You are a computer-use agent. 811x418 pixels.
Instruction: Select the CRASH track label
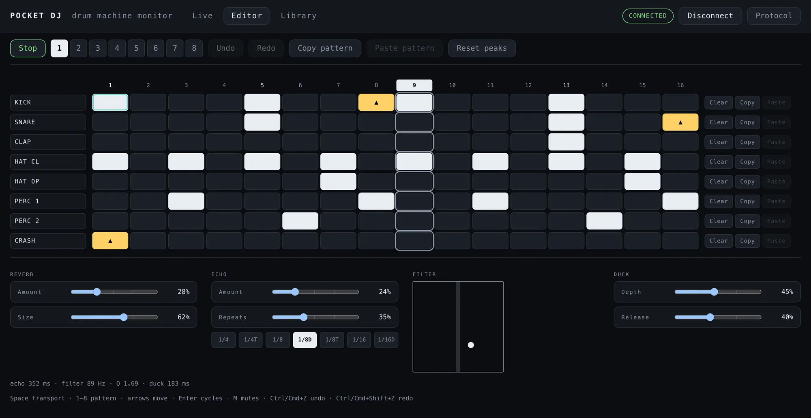[x=48, y=241]
